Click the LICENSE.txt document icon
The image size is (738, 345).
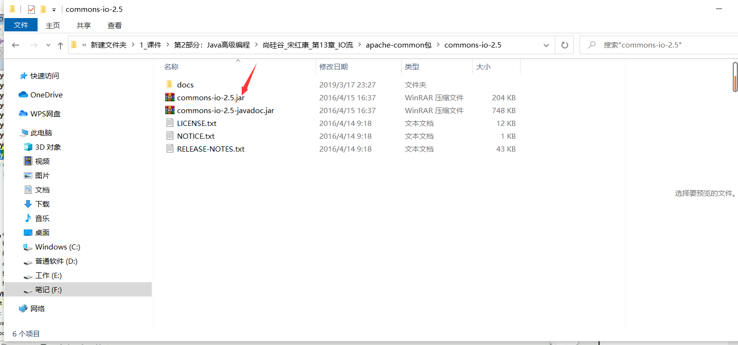click(169, 123)
